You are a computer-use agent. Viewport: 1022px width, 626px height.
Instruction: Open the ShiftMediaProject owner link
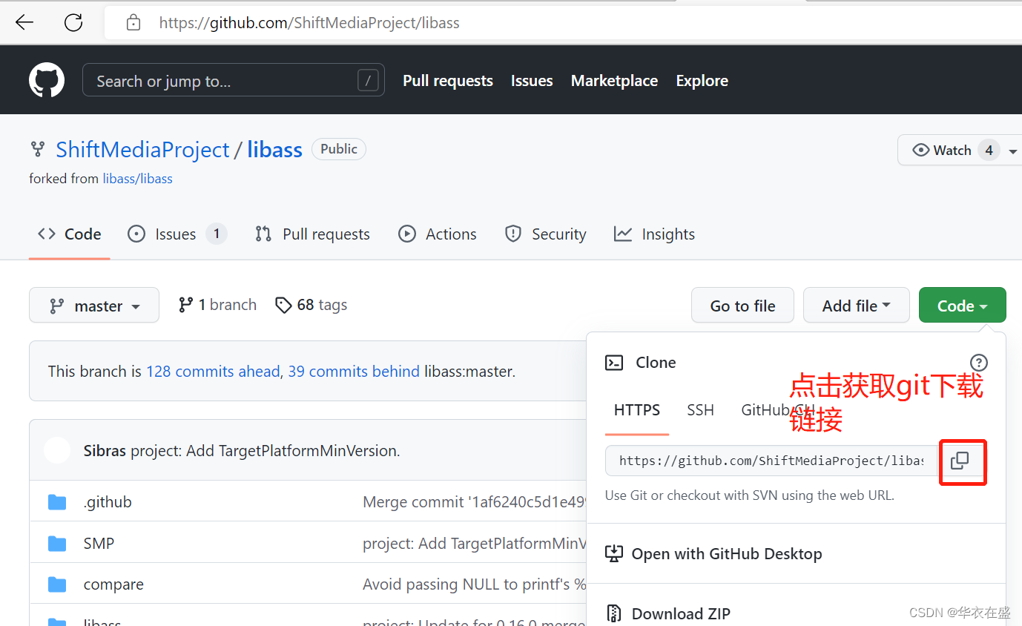pos(142,150)
